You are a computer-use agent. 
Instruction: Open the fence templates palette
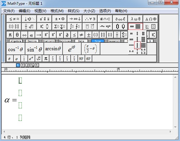click(14, 26)
